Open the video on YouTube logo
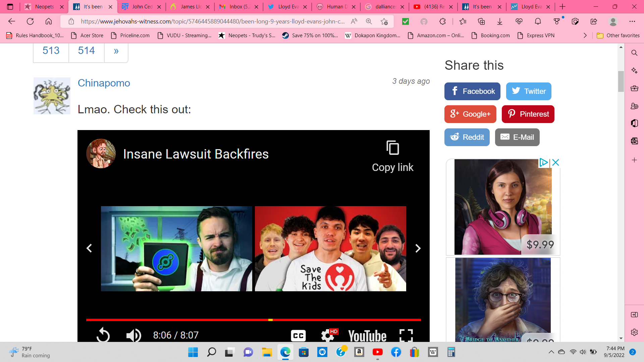The width and height of the screenshot is (644, 362). point(367,336)
